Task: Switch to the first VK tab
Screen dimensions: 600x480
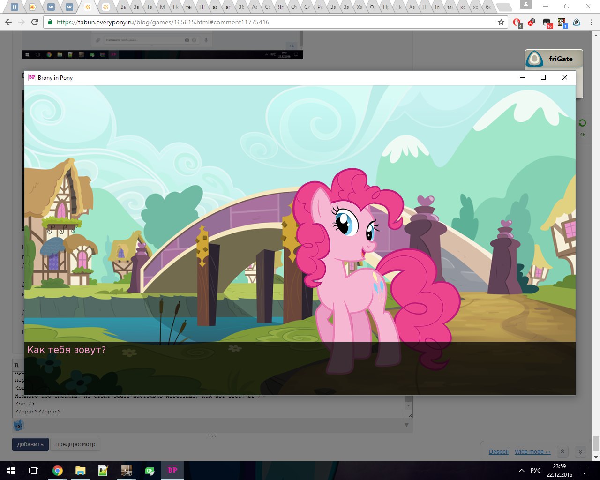Action: (x=51, y=7)
